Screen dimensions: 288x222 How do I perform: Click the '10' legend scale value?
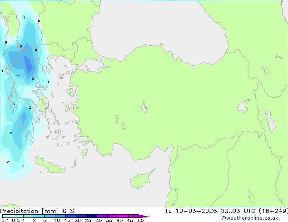point(57,220)
